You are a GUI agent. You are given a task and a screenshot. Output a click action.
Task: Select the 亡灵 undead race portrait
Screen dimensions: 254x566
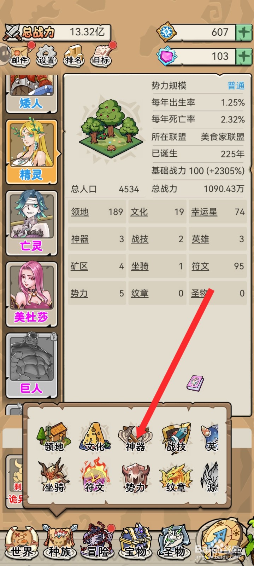coord(31,223)
